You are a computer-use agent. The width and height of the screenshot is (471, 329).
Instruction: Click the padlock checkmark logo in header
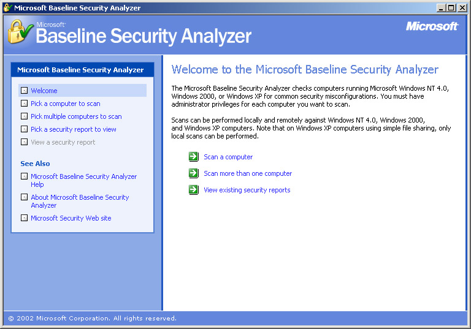click(x=20, y=31)
